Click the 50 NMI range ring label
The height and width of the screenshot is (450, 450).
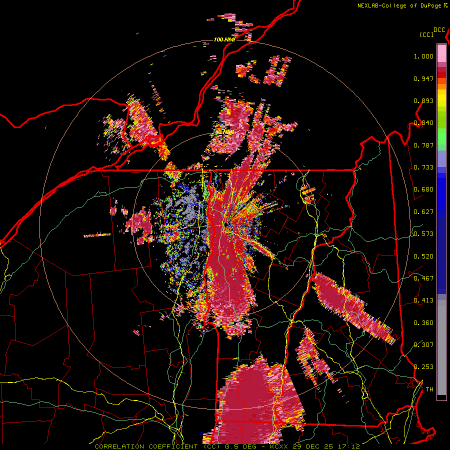tap(224, 132)
